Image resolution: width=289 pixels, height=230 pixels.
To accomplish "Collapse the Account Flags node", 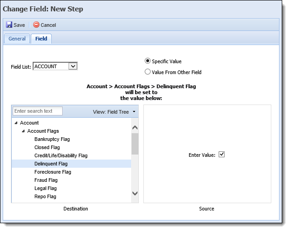I will pyautogui.click(x=23, y=131).
